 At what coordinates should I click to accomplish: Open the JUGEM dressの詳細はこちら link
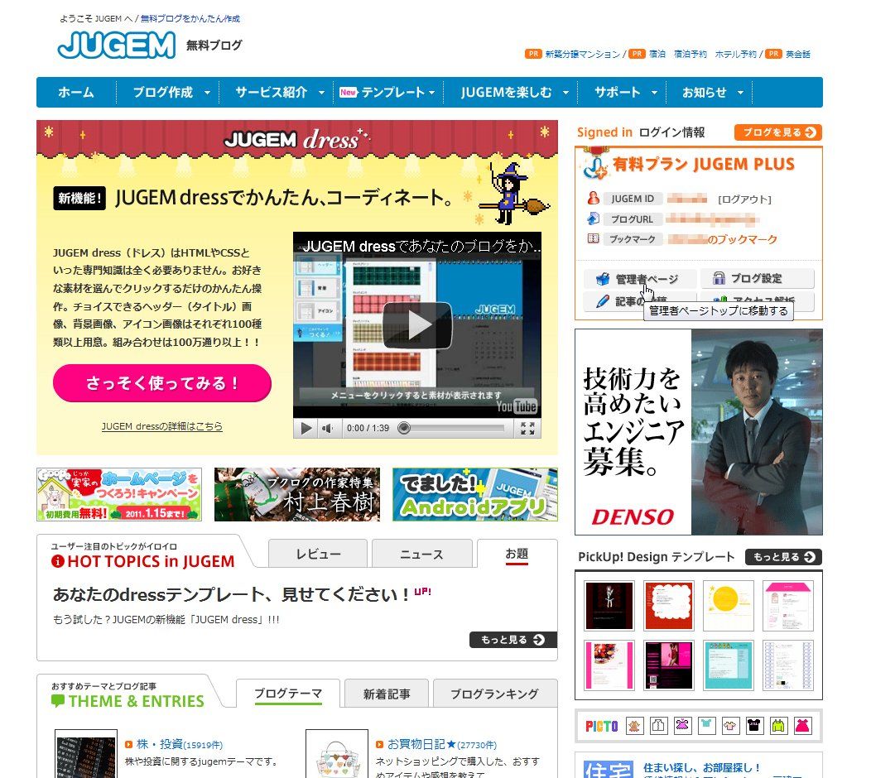click(x=161, y=426)
